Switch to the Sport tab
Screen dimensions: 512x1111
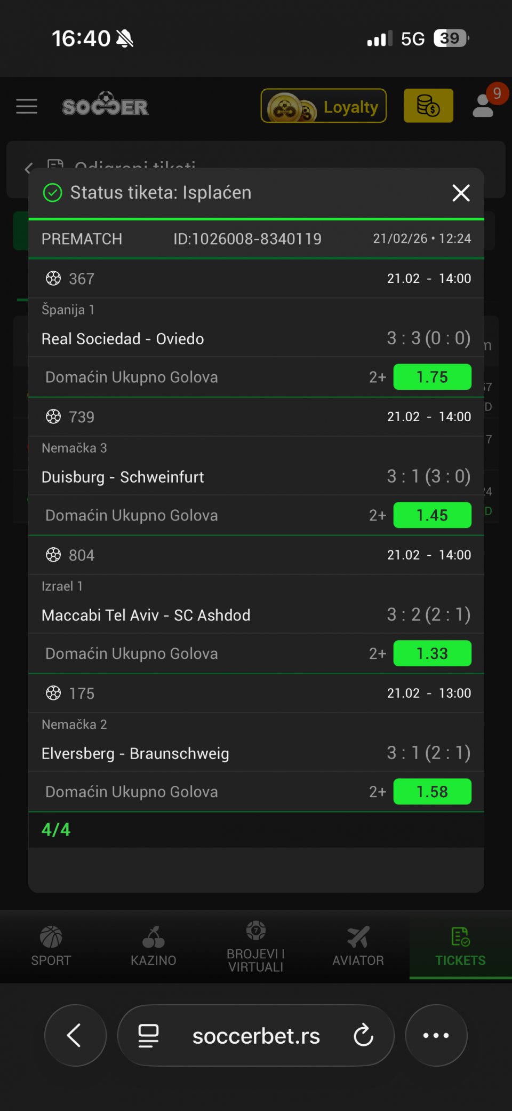pos(51,946)
